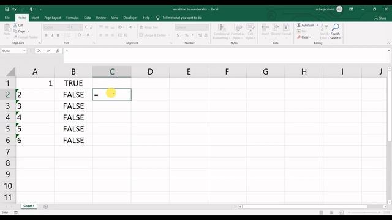
Task: Switch to Page Break Preview in status bar
Action: tap(341, 212)
